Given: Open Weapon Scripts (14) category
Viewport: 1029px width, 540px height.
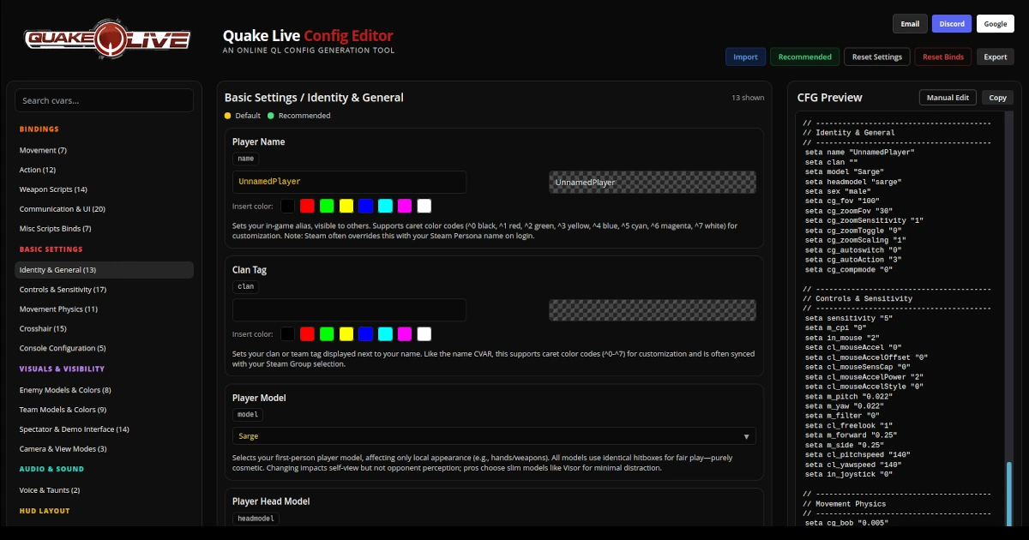Looking at the screenshot, I should pyautogui.click(x=104, y=189).
